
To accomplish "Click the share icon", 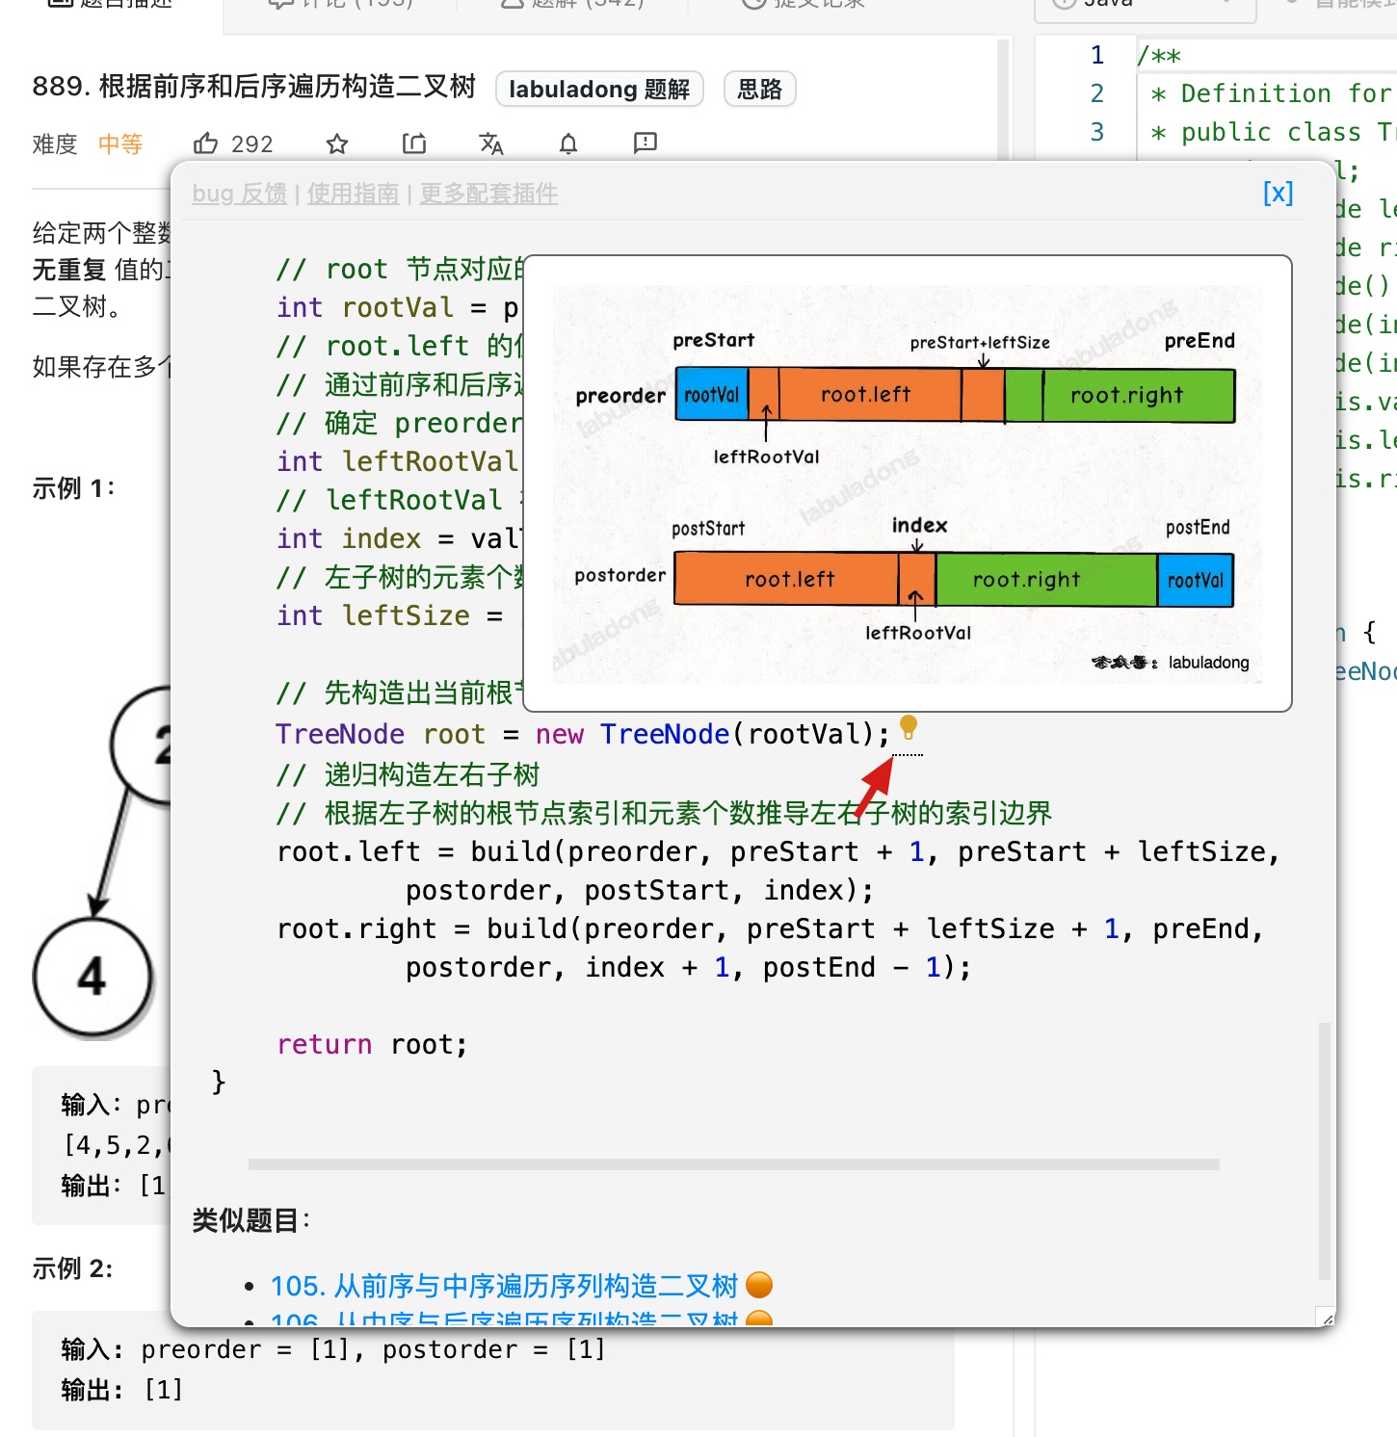I will coord(414,144).
